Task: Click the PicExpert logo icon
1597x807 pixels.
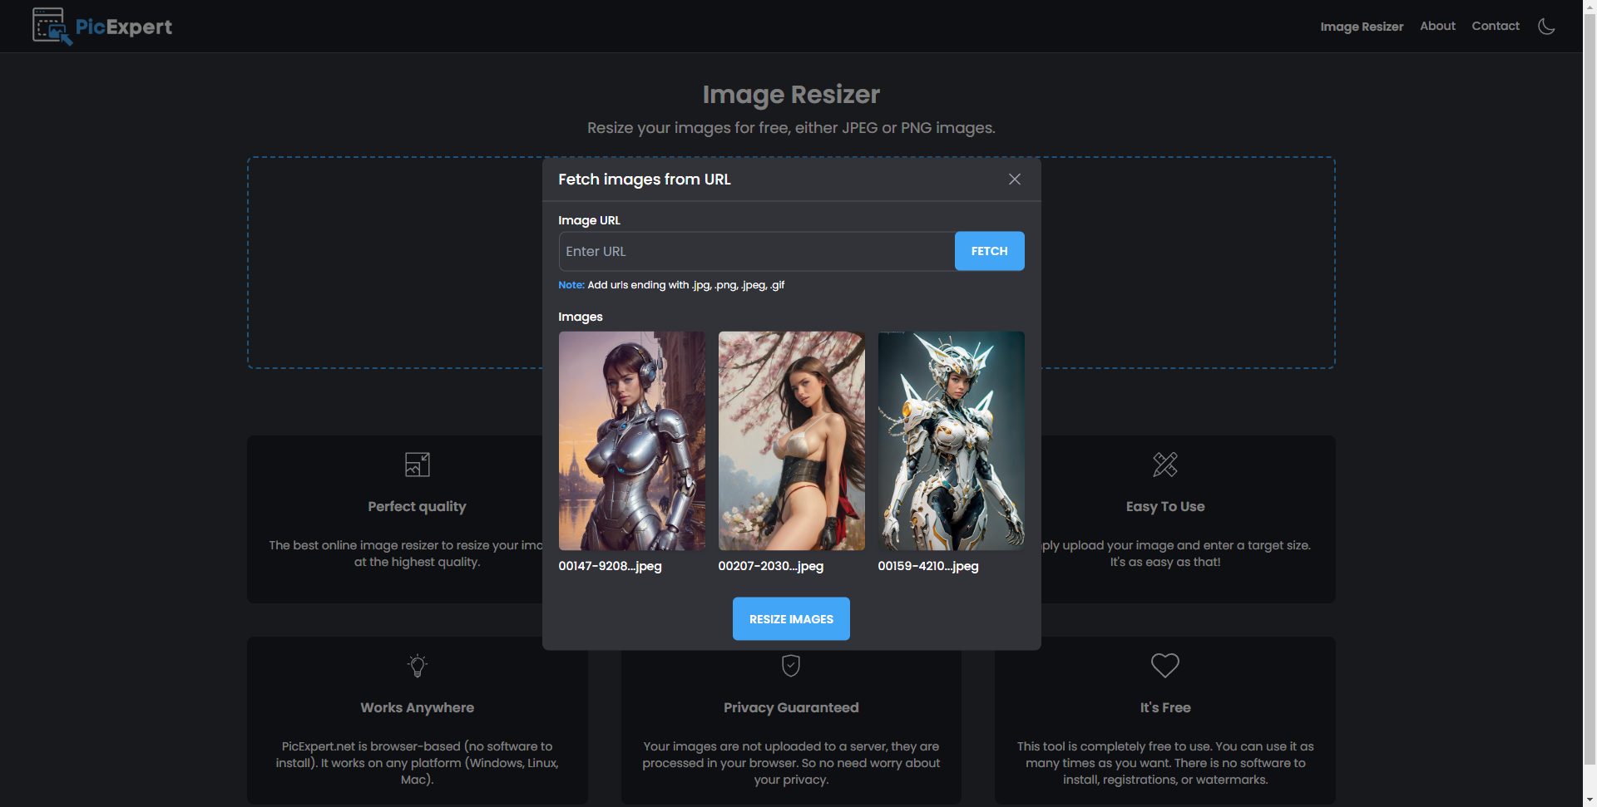Action: 52,27
